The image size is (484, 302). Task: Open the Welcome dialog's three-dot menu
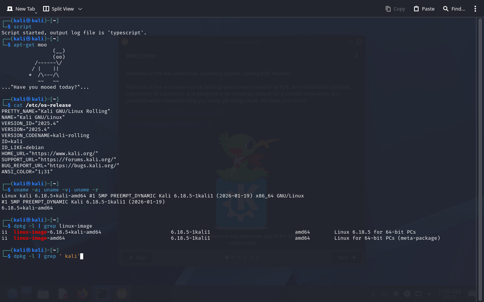coord(356,55)
